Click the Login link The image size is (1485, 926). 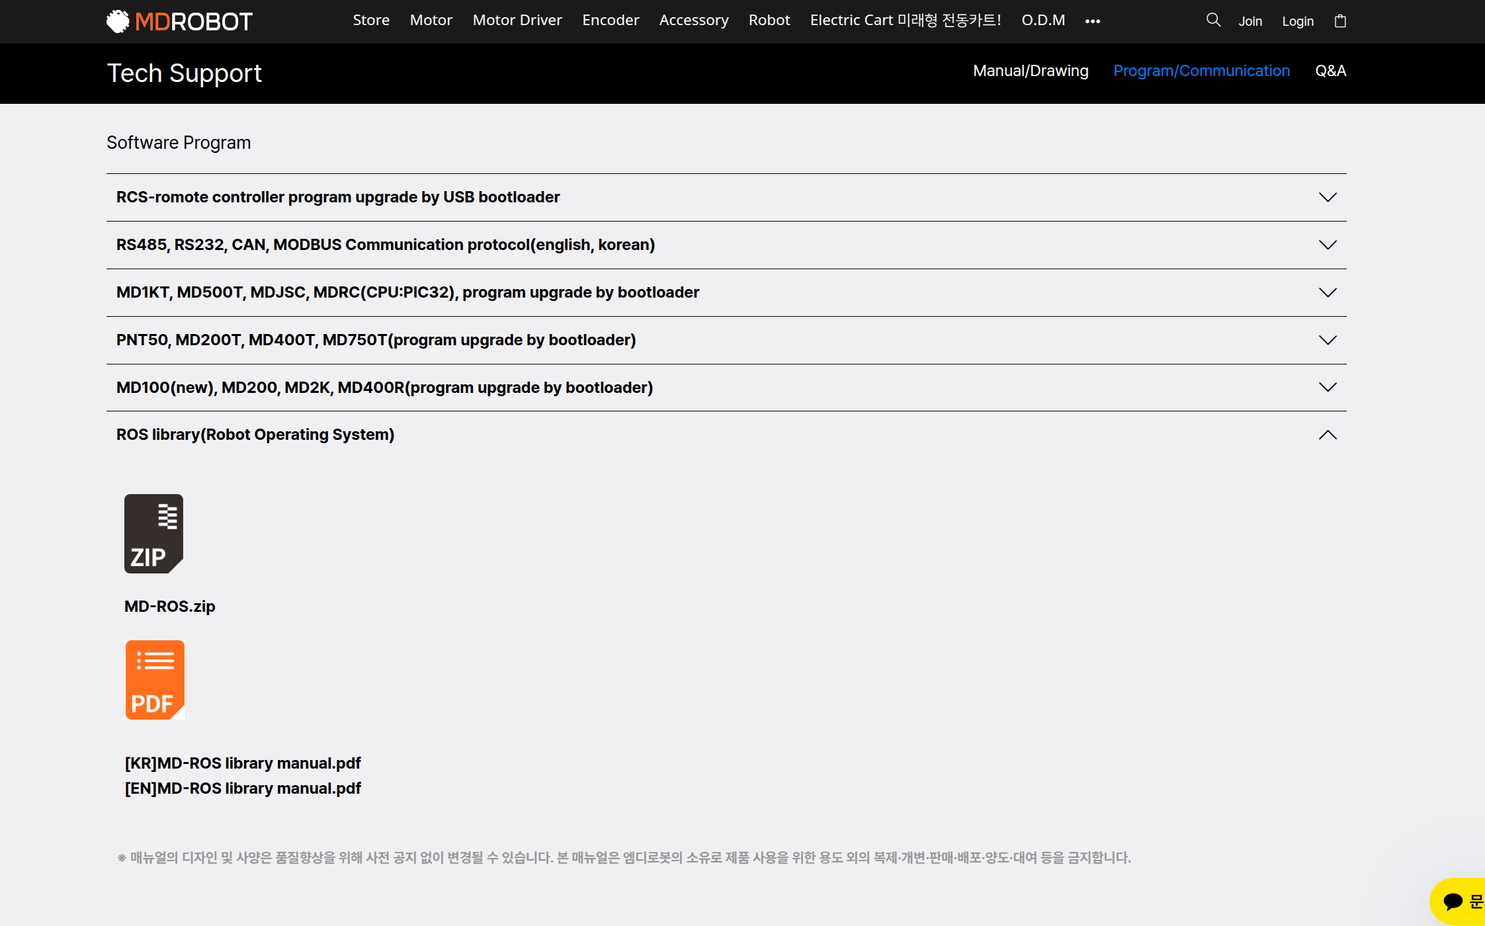[x=1298, y=21]
